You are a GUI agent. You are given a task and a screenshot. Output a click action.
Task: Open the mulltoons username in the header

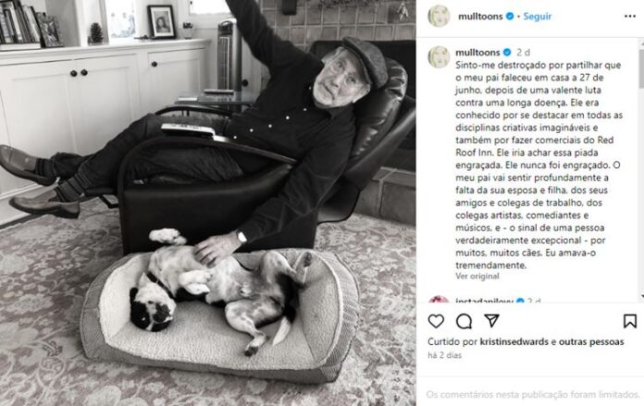[480, 16]
